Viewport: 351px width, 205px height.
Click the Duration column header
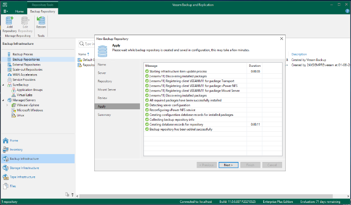(x=255, y=66)
